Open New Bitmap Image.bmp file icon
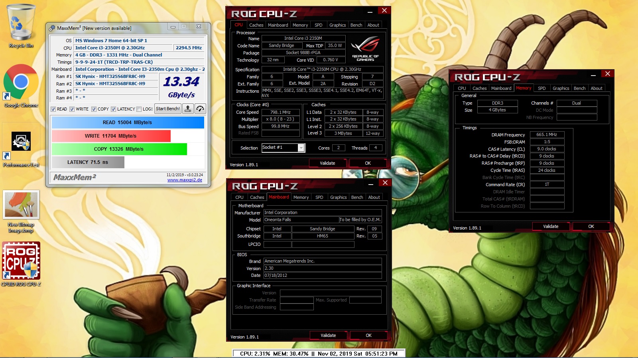Image resolution: width=638 pixels, height=358 pixels. [21, 212]
